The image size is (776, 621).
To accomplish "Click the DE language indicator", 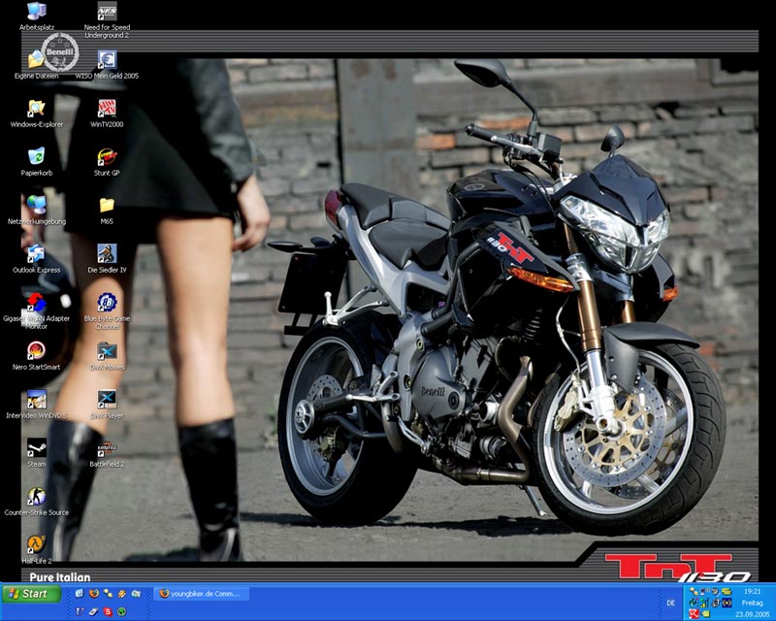I will click(x=671, y=603).
